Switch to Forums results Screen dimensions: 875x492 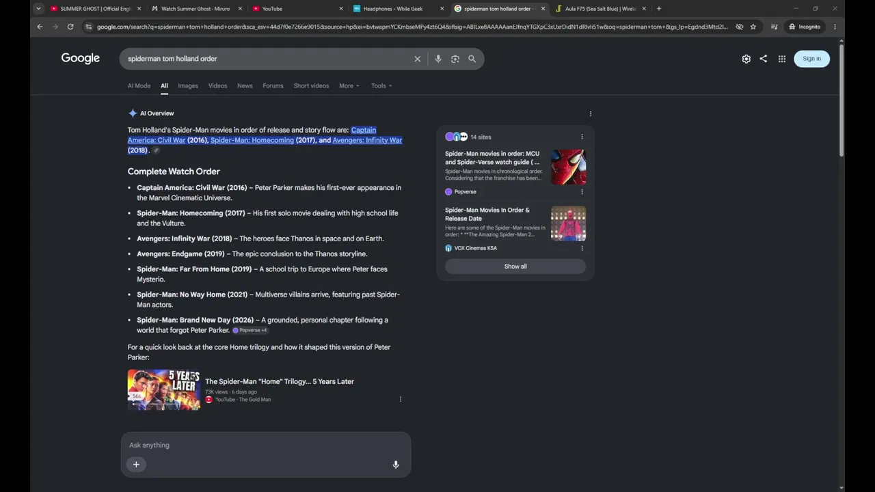(273, 85)
